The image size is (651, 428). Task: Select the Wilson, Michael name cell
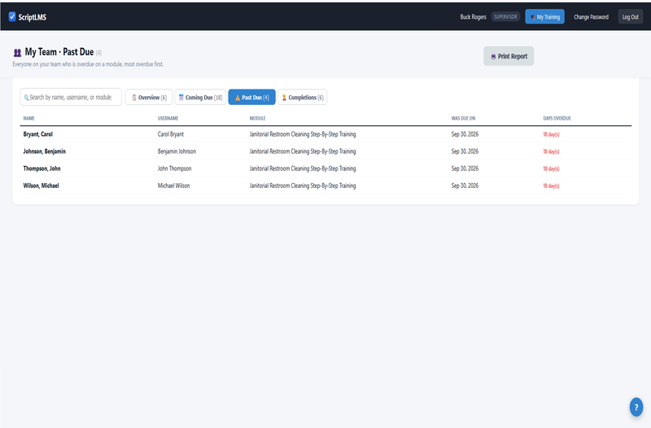42,186
